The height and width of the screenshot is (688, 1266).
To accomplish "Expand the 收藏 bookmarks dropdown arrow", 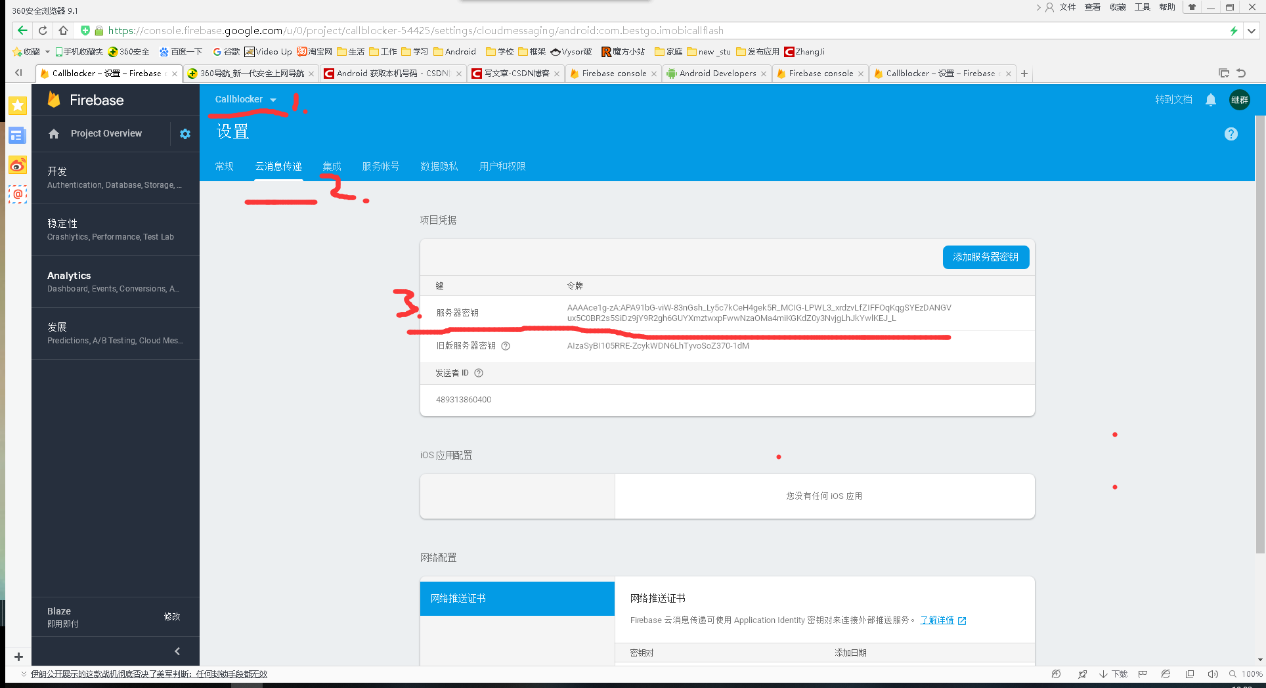I will (x=47, y=52).
